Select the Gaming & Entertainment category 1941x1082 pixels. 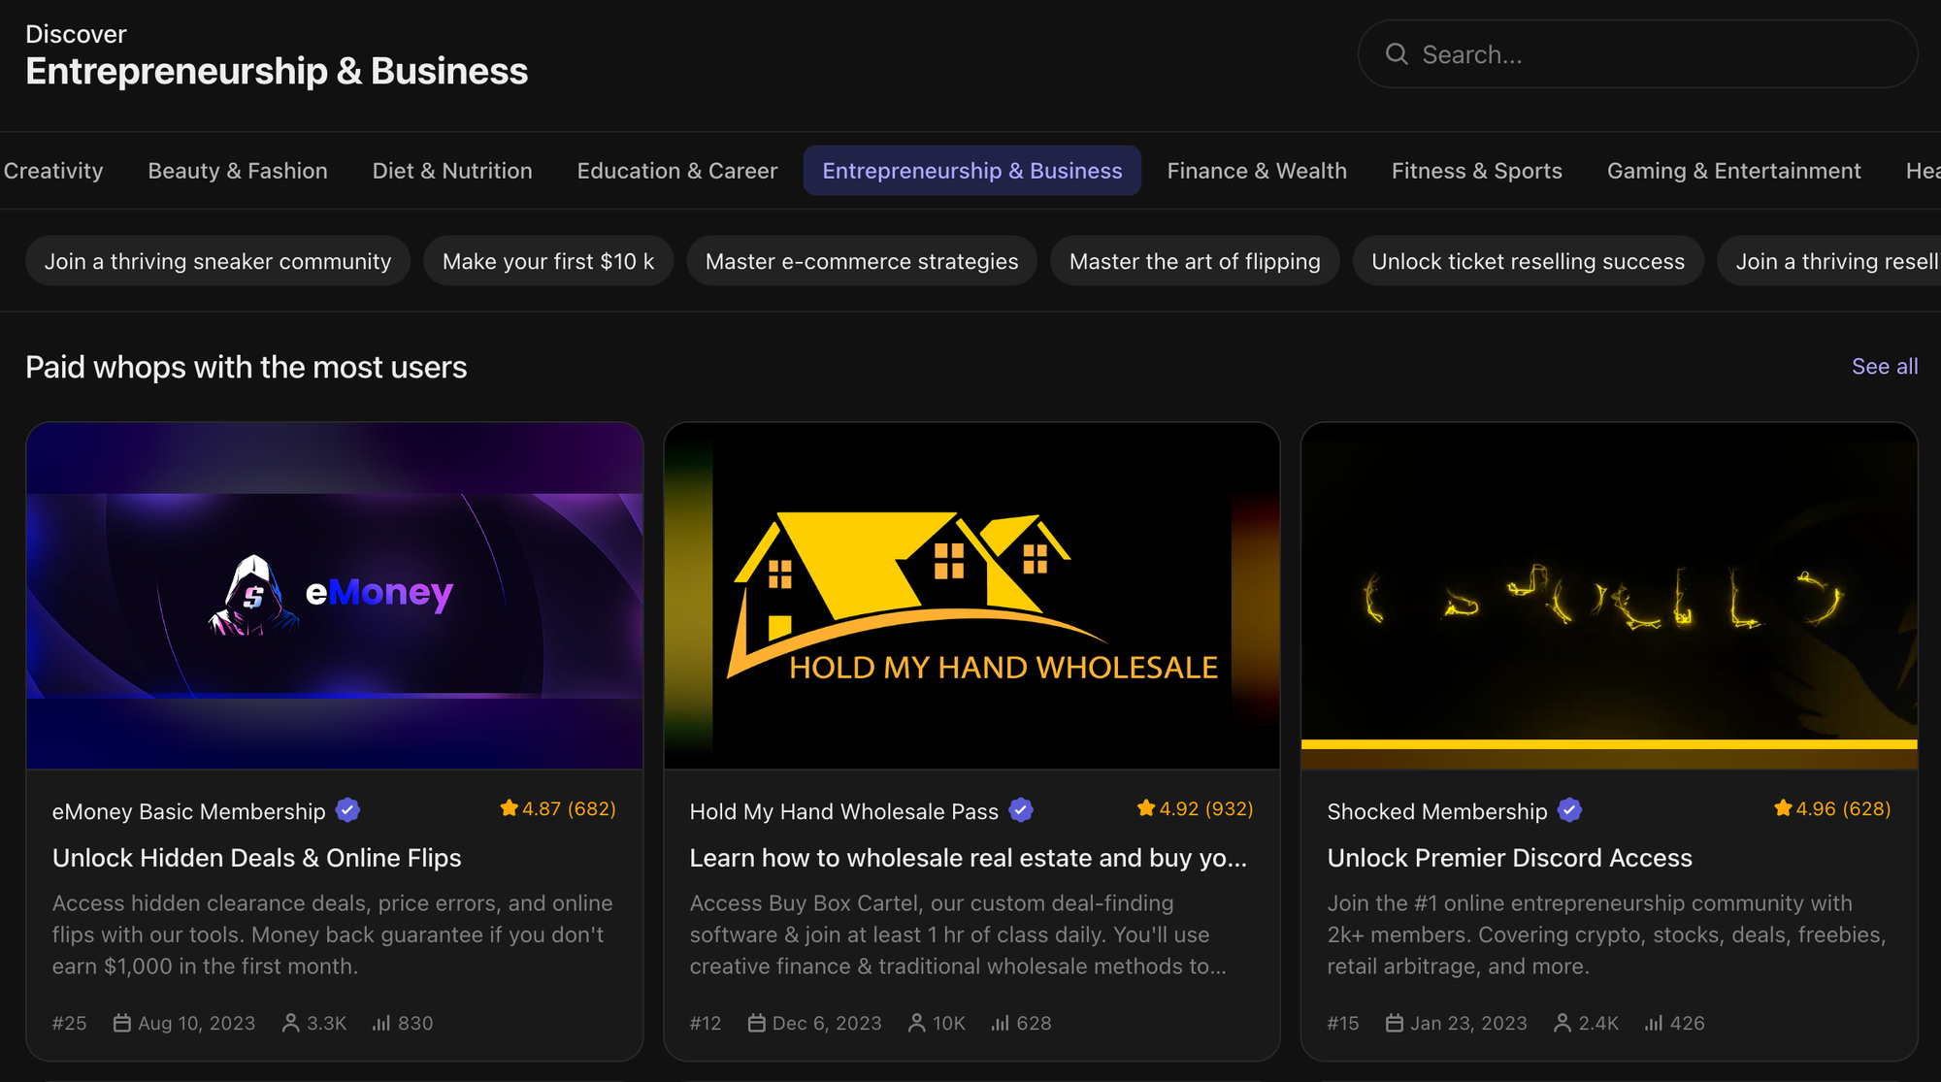[x=1733, y=170]
